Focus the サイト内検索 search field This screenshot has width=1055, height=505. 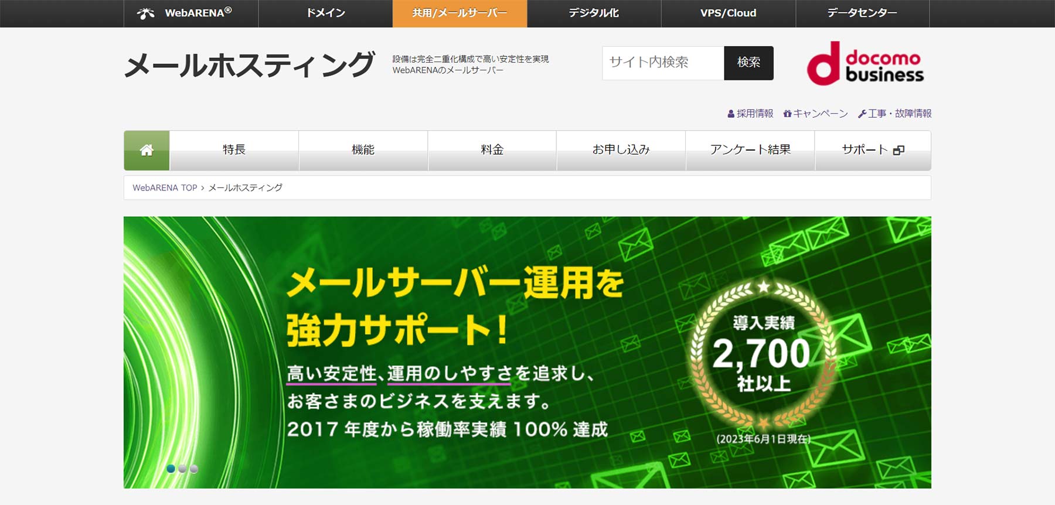663,63
